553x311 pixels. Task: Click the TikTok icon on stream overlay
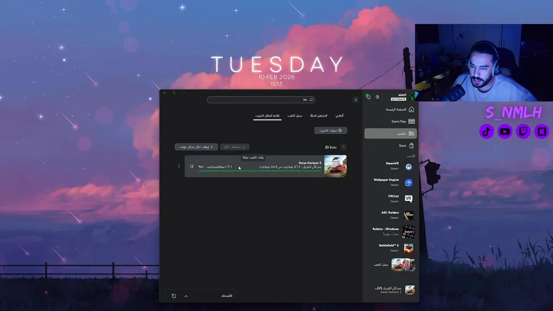(487, 131)
